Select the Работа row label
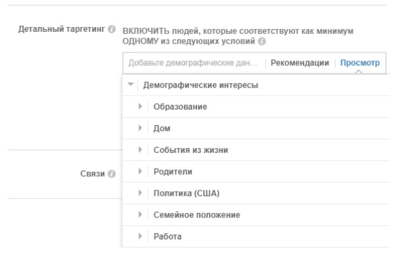 click(168, 237)
